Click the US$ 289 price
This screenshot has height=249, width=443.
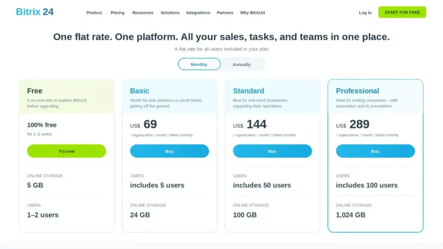(353, 124)
